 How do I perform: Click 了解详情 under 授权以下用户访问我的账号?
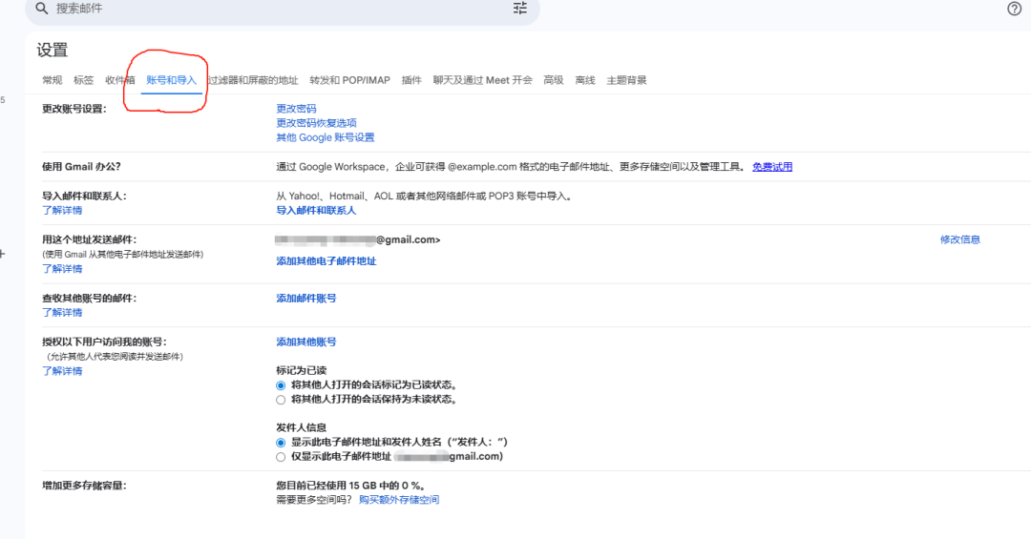point(62,371)
